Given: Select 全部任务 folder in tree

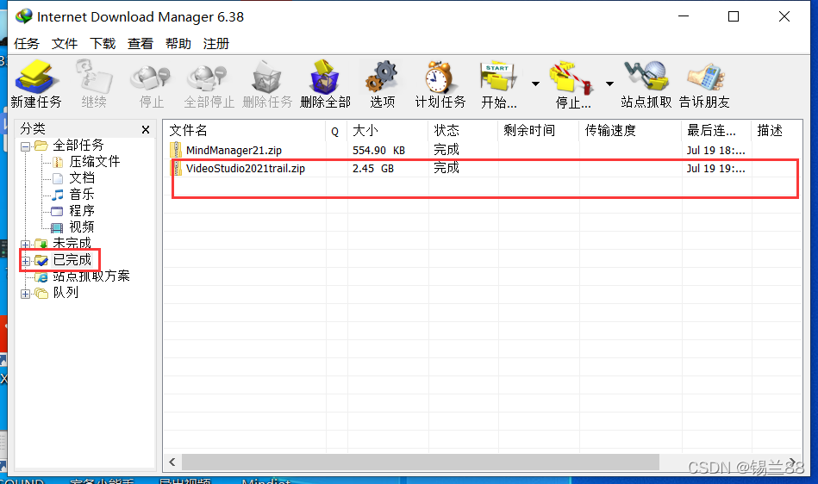Looking at the screenshot, I should point(78,145).
